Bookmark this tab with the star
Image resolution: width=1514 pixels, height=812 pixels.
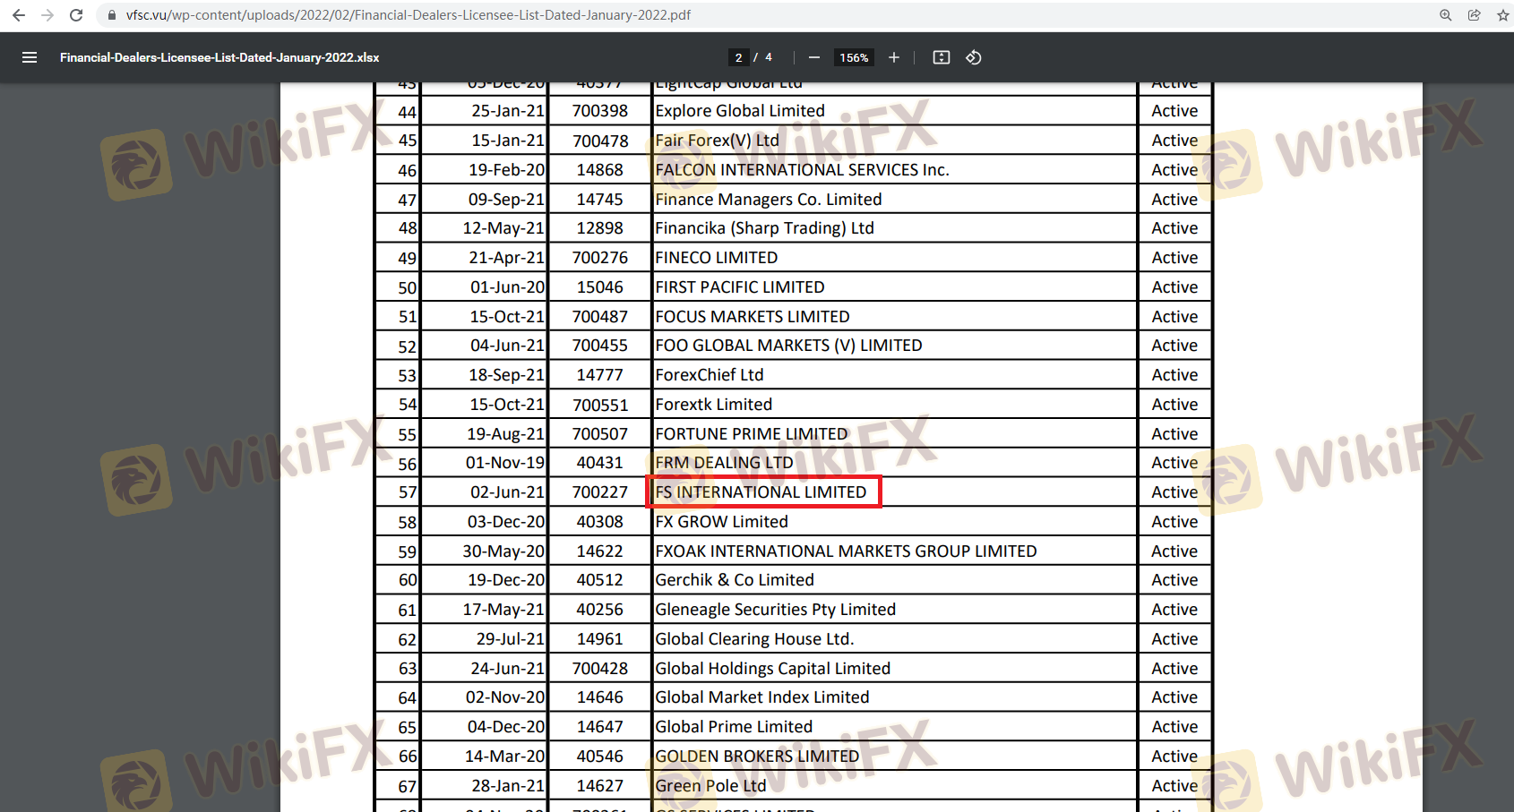[1502, 15]
